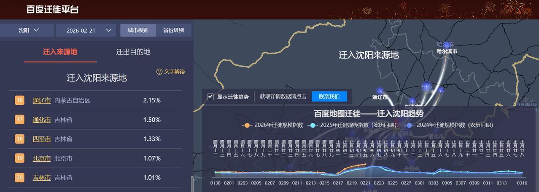Click rank badge 20
The image size is (539, 192).
[20, 178]
